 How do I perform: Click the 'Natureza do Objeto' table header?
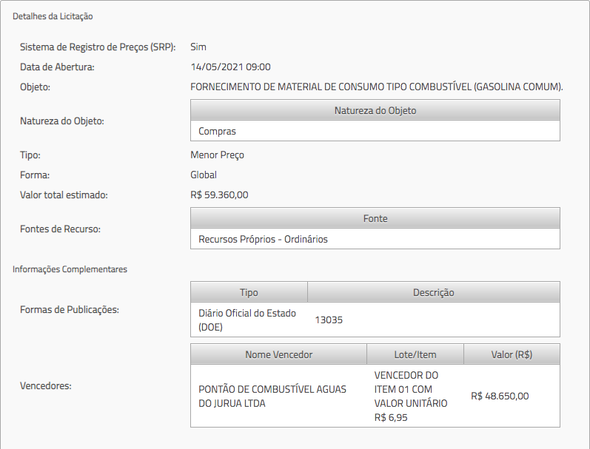[x=375, y=110]
